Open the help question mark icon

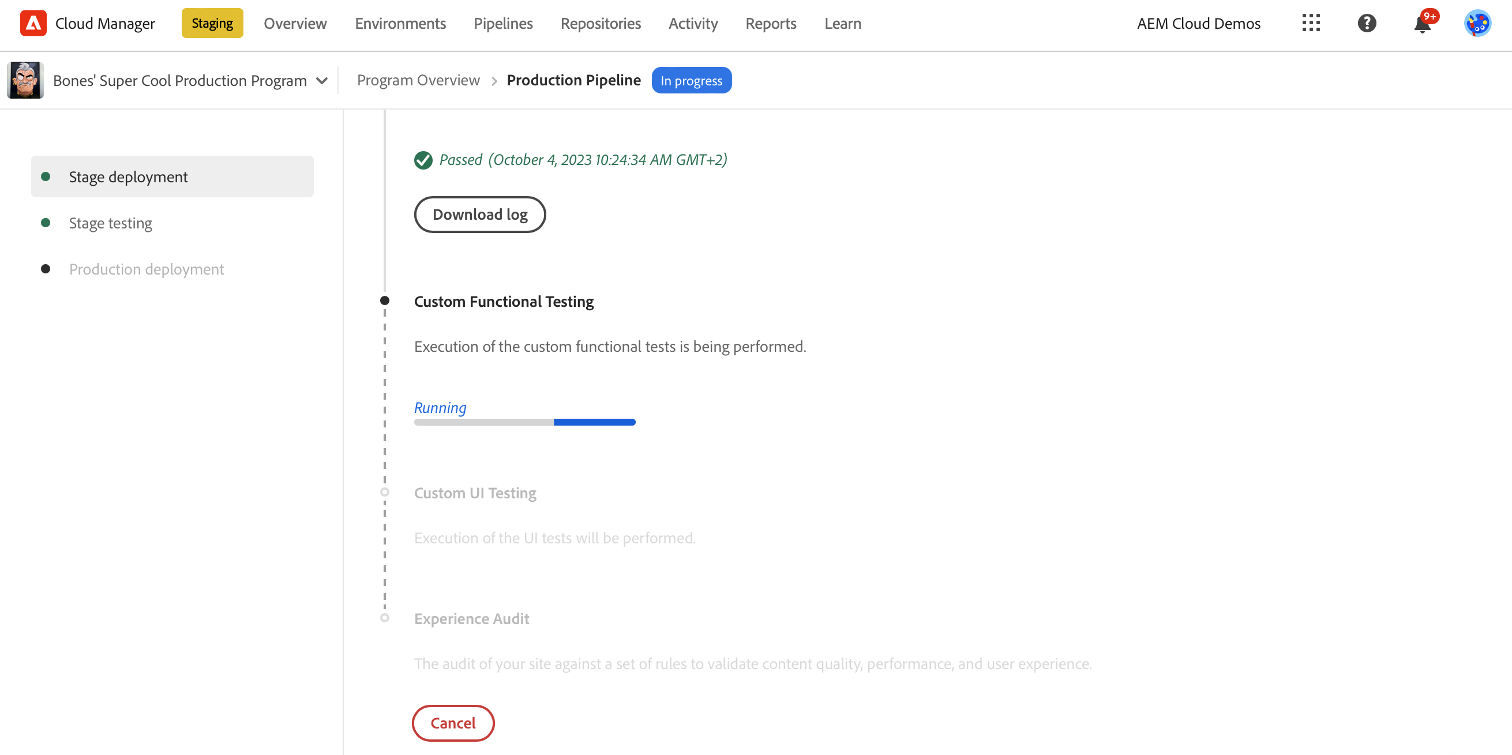pyautogui.click(x=1367, y=24)
